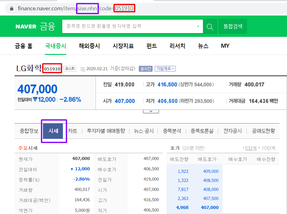Click the address bar lock icon
This screenshot has width=287, height=214.
tap(12, 8)
